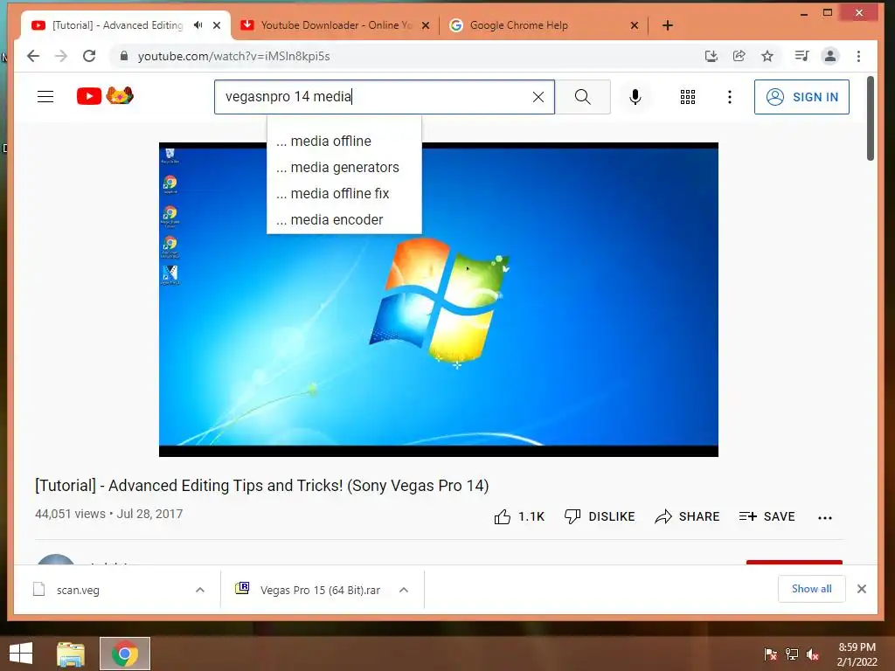Choose suggestion media offline fix

tap(344, 193)
